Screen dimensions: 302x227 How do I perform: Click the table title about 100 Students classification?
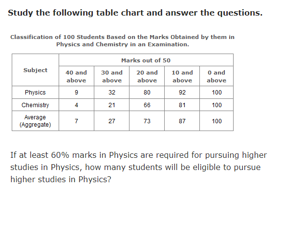click(122, 40)
